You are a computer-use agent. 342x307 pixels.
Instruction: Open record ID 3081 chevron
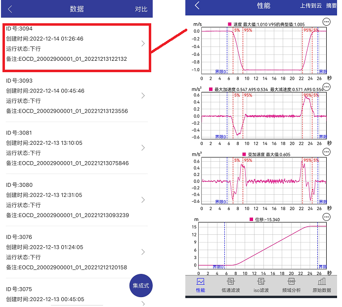pos(143,148)
